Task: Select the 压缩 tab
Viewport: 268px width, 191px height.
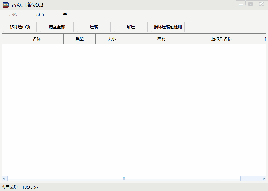Action: (x=14, y=14)
